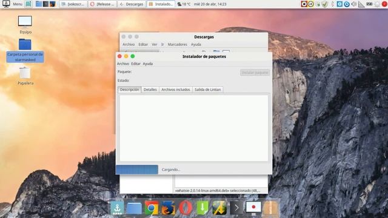Viewport: 388px width, 218px height.
Task: Open the anchor Plank dock icon
Action: [117, 208]
